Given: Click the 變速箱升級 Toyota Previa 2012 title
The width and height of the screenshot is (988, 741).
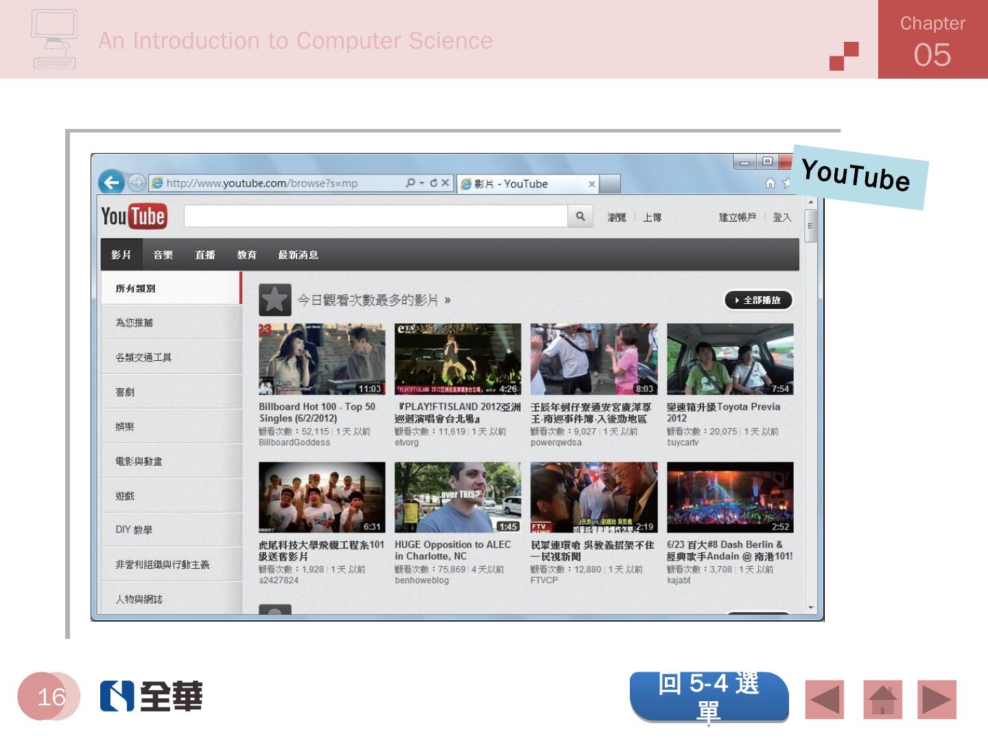Looking at the screenshot, I should pos(723,412).
